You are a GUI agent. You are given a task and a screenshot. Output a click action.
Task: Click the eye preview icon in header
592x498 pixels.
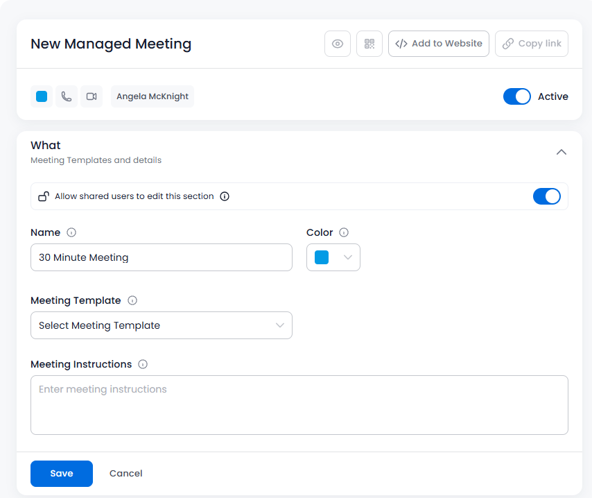coord(338,44)
